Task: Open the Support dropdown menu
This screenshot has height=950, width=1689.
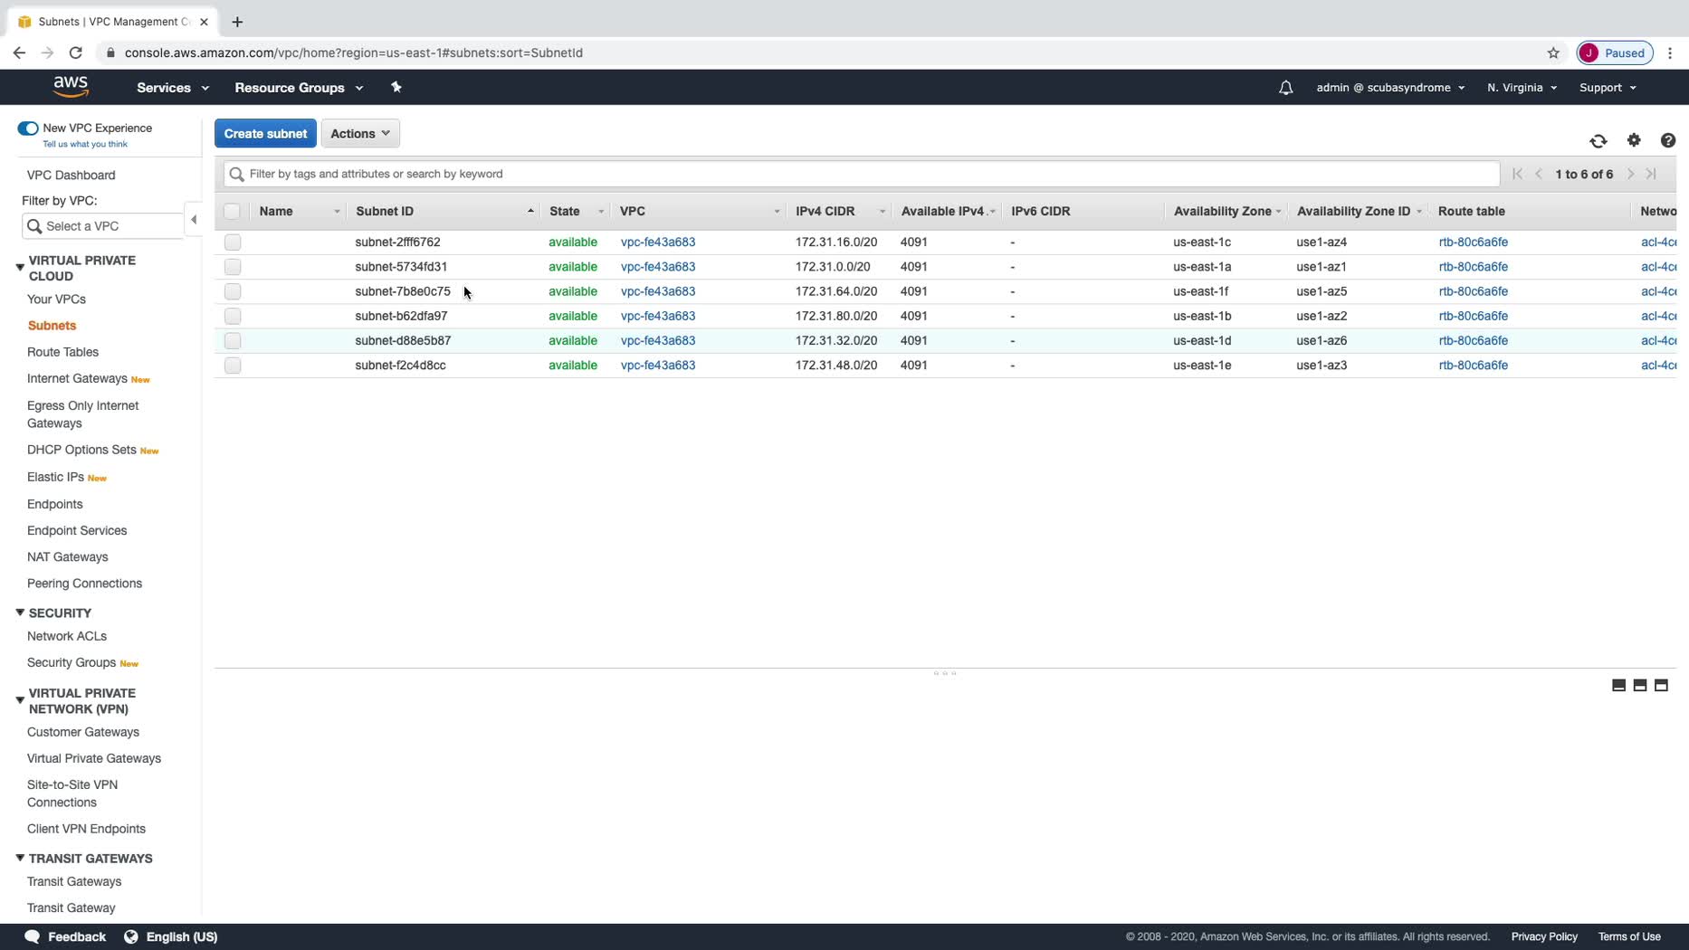Action: pos(1608,88)
